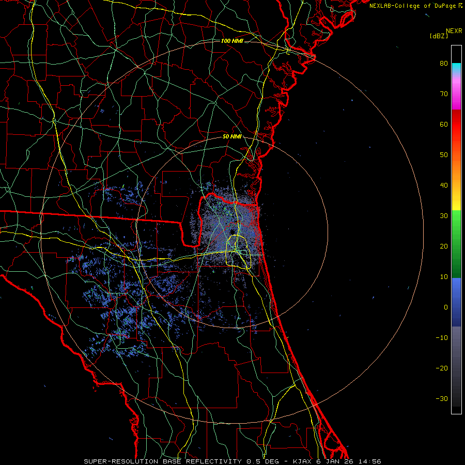Click the 0 dBZ scale value

click(446, 307)
